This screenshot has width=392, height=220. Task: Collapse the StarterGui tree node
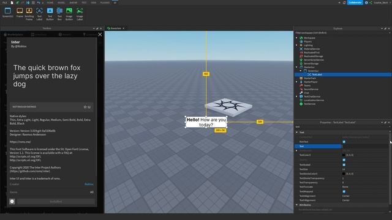(x=296, y=67)
